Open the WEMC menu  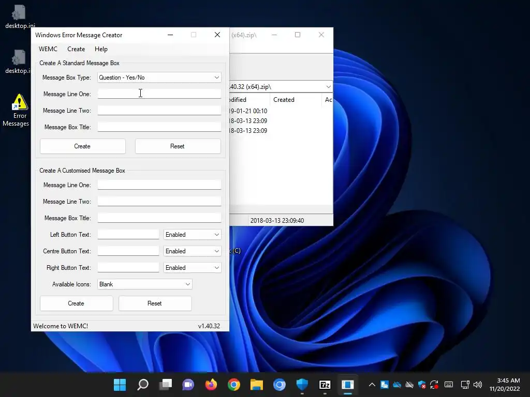[x=48, y=49]
